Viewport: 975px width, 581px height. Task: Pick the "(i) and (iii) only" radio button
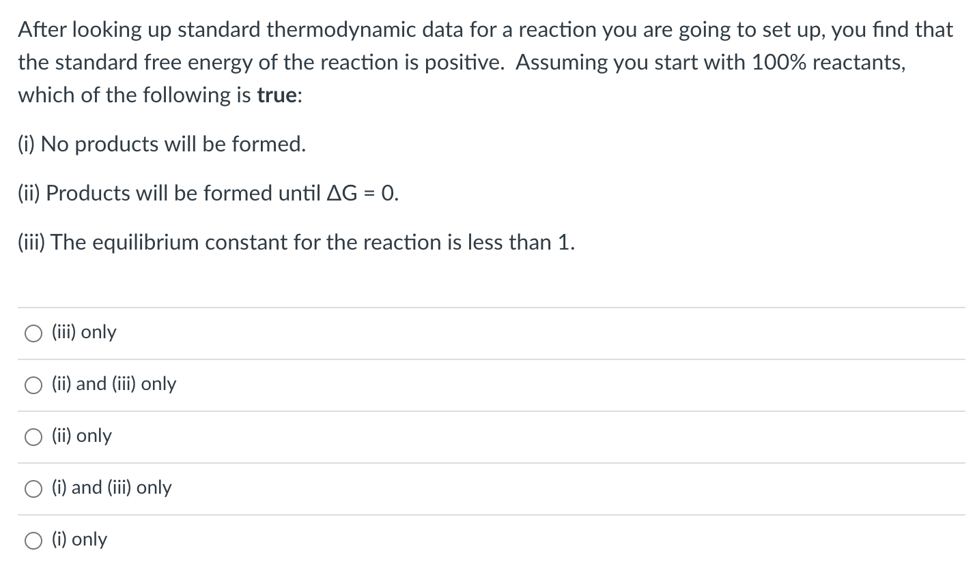[x=33, y=489]
